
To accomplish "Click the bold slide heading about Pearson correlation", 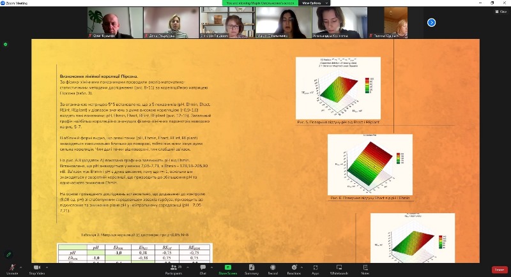I will pyautogui.click(x=99, y=77).
